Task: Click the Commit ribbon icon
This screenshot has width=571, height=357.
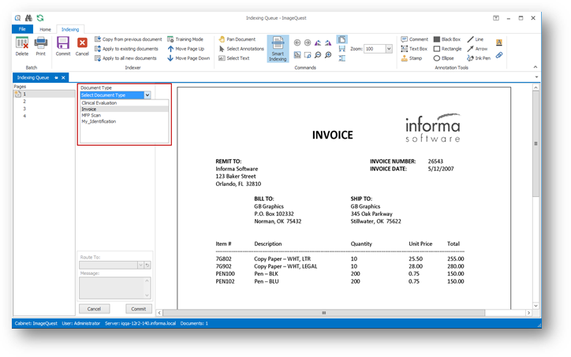Action: tap(63, 46)
